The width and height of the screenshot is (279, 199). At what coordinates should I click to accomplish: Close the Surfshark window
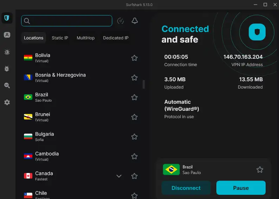(275, 5)
